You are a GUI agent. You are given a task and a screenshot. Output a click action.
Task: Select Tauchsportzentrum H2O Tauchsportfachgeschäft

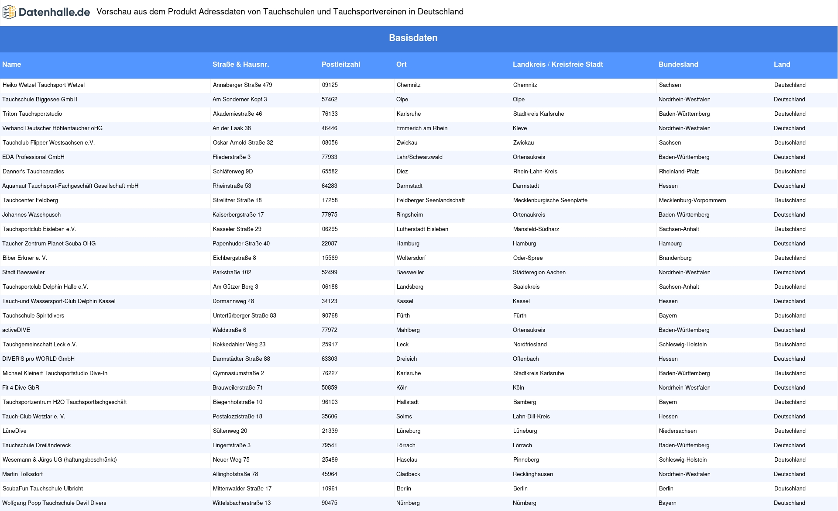[65, 402]
